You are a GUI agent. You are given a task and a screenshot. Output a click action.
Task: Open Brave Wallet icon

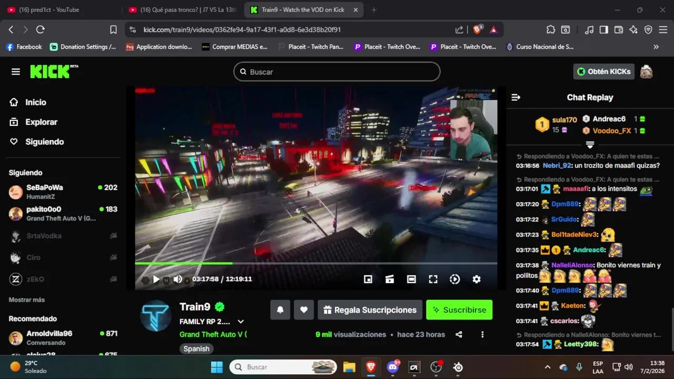(619, 30)
